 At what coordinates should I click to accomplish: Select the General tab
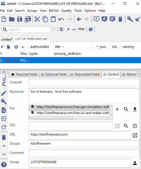point(111,74)
